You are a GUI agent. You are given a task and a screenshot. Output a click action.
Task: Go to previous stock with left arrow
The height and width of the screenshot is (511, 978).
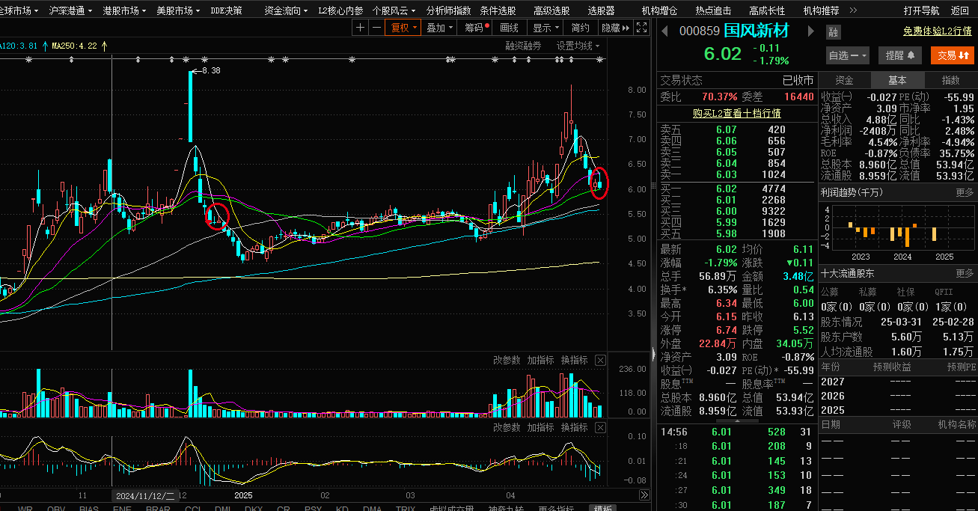[664, 31]
